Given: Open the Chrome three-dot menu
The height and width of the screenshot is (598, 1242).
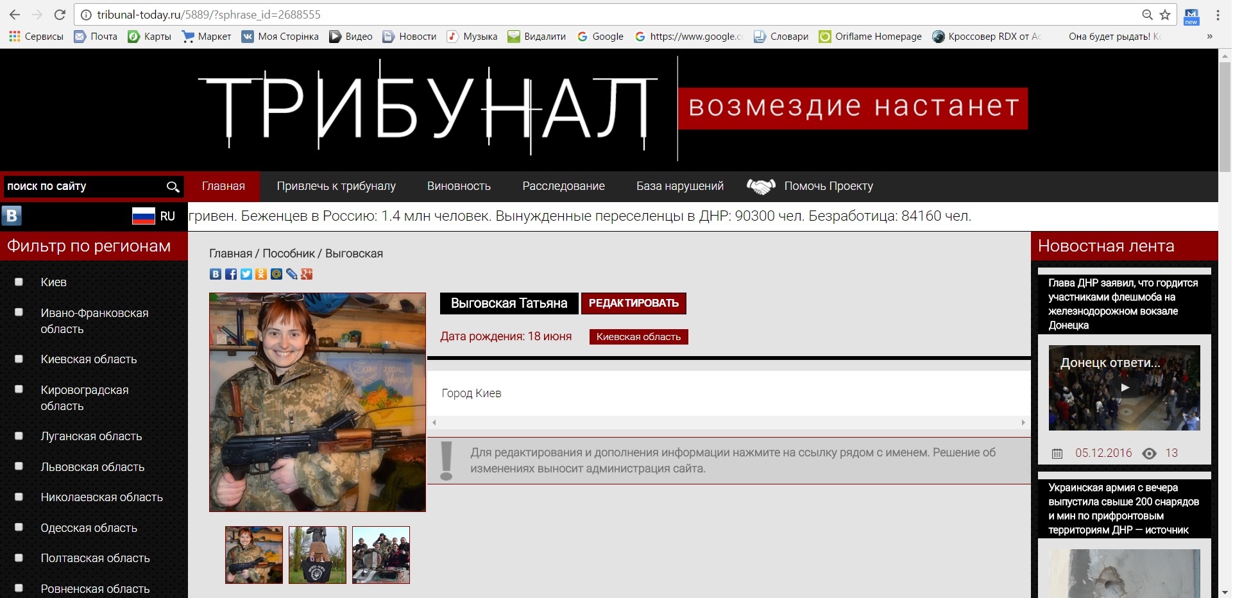Looking at the screenshot, I should tap(1218, 15).
